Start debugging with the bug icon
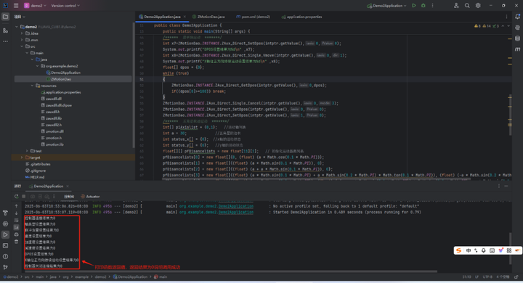Viewport: 523px width, 283px height. coord(423,6)
